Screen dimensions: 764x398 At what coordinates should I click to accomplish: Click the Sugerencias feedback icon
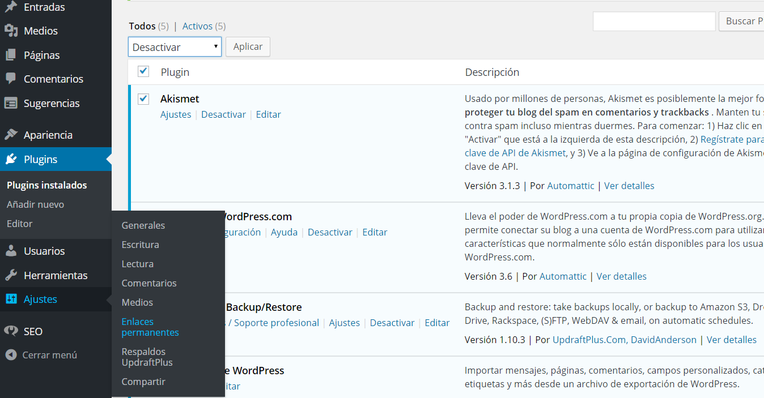pyautogui.click(x=11, y=103)
